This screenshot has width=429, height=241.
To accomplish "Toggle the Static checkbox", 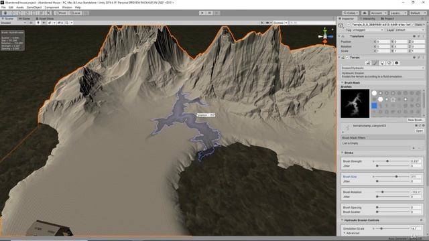I will pos(413,25).
